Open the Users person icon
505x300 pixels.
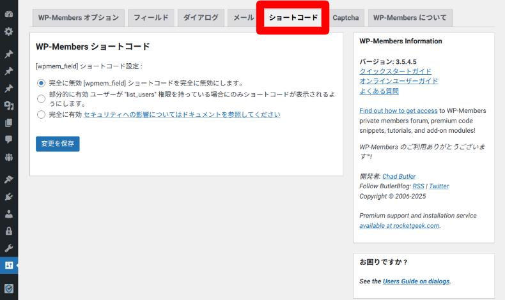click(9, 214)
